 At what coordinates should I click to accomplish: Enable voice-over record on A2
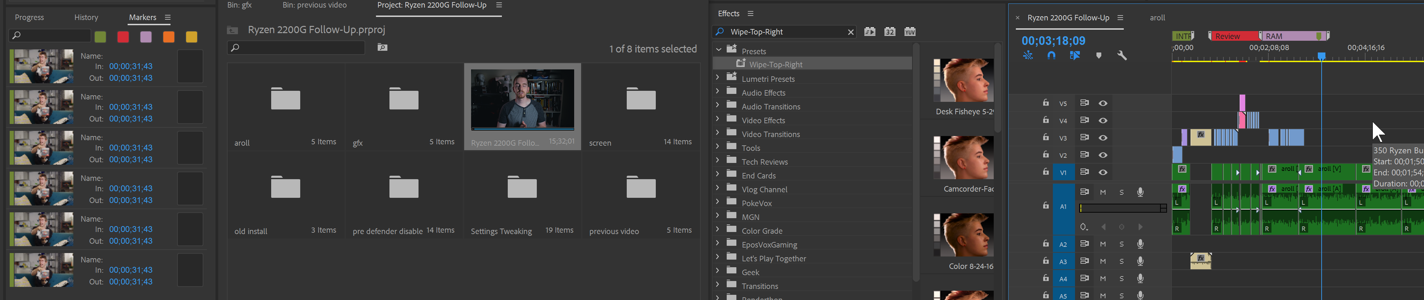[x=1140, y=244]
